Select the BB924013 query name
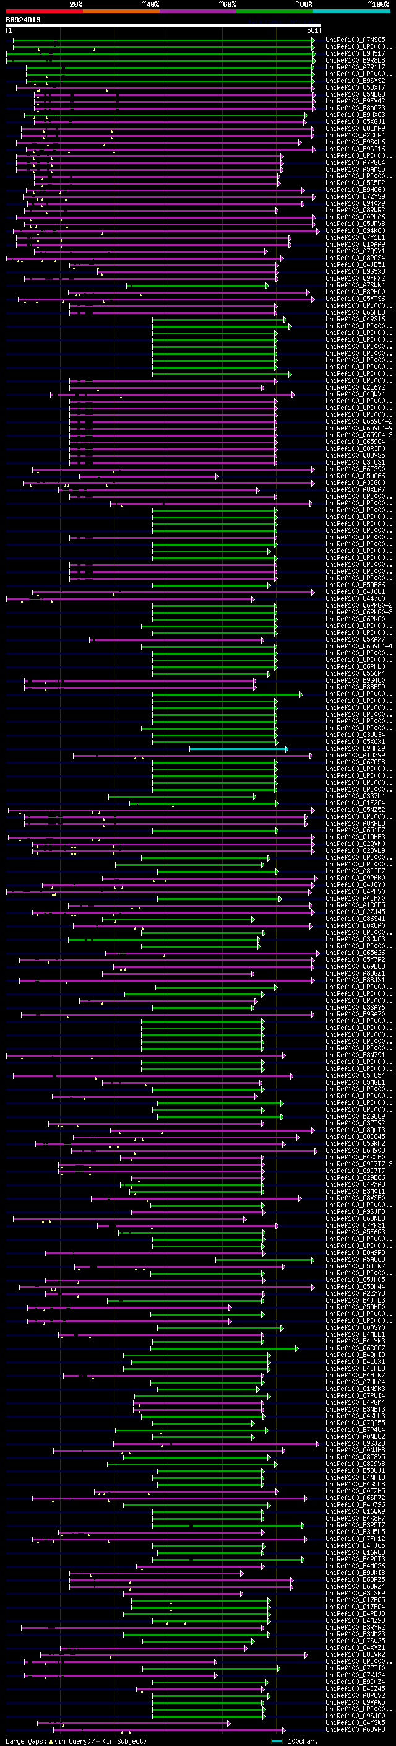 [23, 20]
